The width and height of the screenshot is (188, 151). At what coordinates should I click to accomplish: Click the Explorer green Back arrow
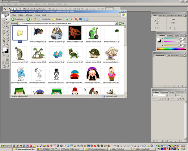13,19
